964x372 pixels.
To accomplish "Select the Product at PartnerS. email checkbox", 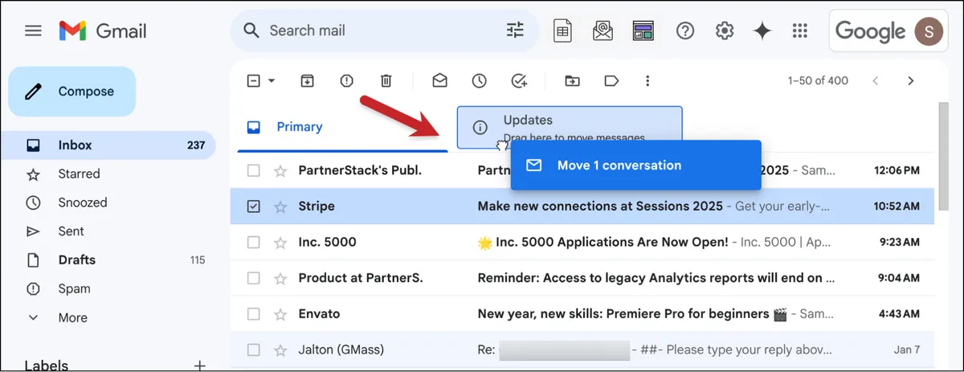I will tap(253, 278).
